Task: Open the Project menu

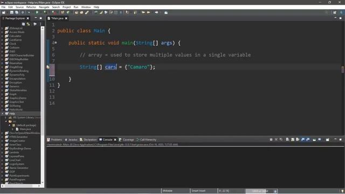Action: 67,7
